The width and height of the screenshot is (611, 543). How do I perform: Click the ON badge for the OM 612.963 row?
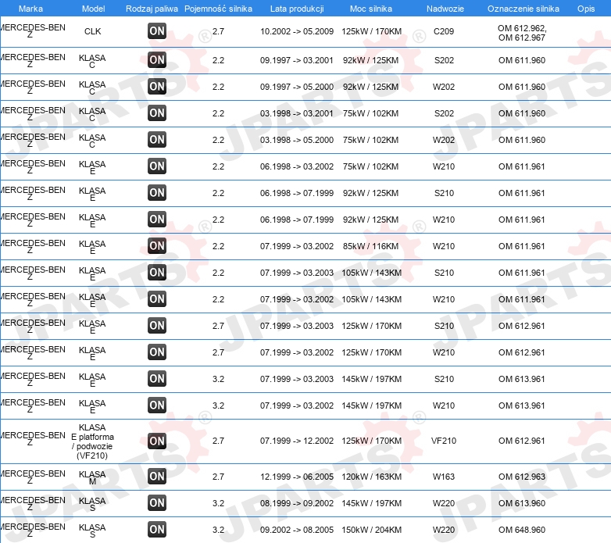[x=157, y=477]
